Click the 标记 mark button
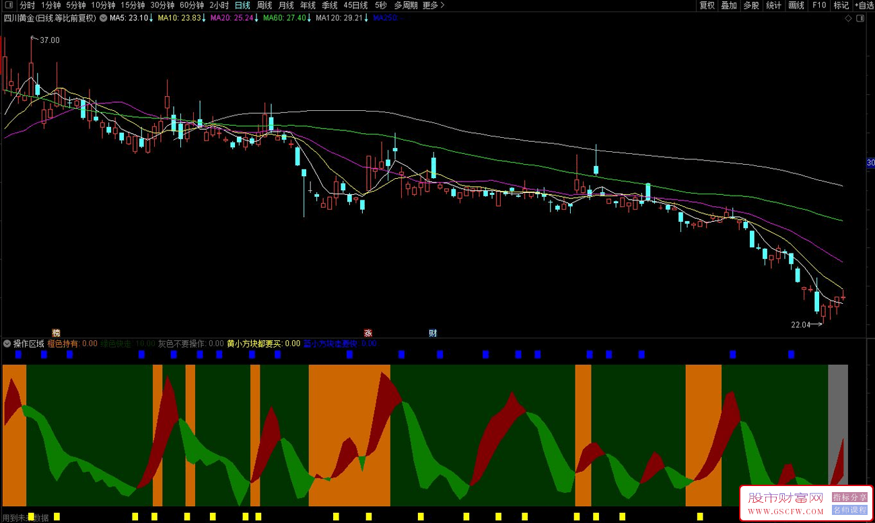This screenshot has width=875, height=523. point(841,5)
